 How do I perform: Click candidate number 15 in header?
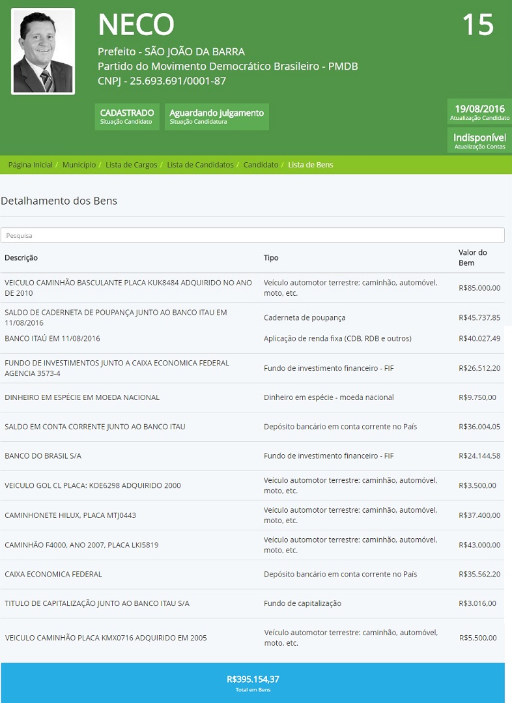pyautogui.click(x=477, y=25)
